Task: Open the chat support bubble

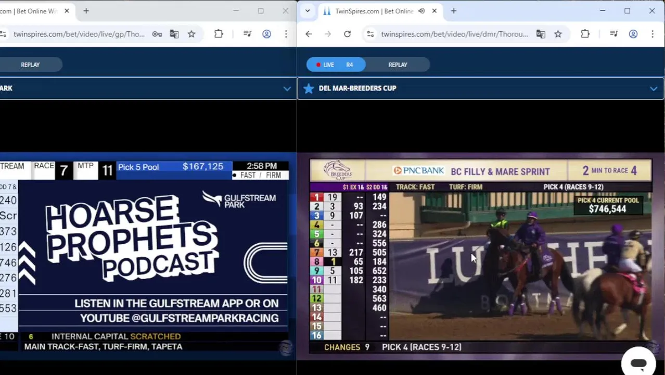Action: [638, 363]
